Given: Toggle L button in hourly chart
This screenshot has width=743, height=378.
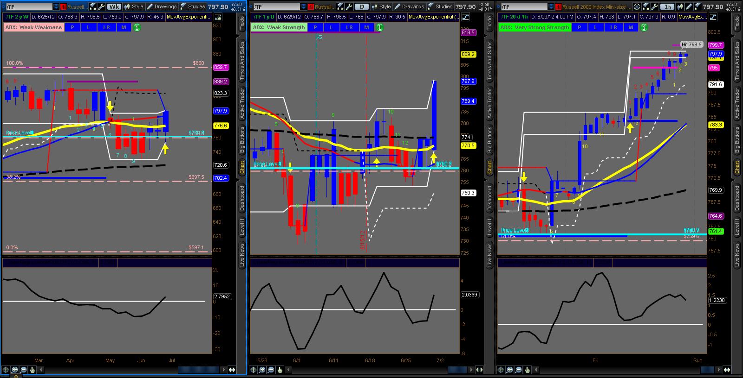Looking at the screenshot, I should tap(595, 27).
